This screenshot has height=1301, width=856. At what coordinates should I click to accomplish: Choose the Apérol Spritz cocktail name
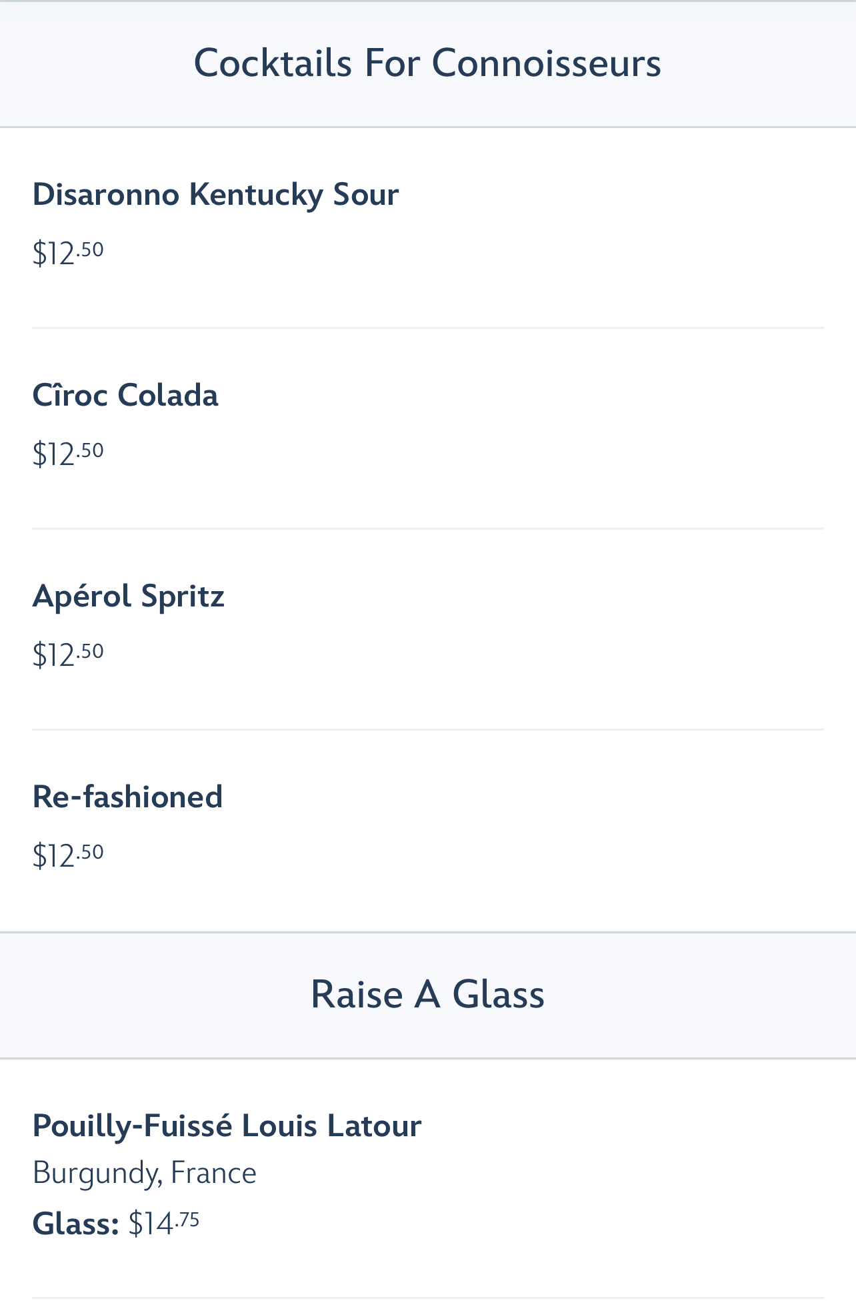(129, 596)
